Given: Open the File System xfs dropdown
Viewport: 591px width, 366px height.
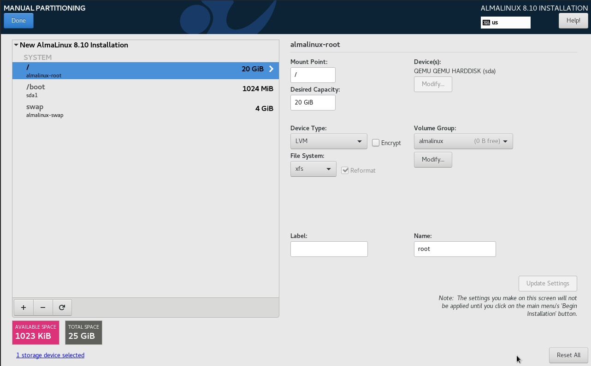Looking at the screenshot, I should click(x=313, y=169).
